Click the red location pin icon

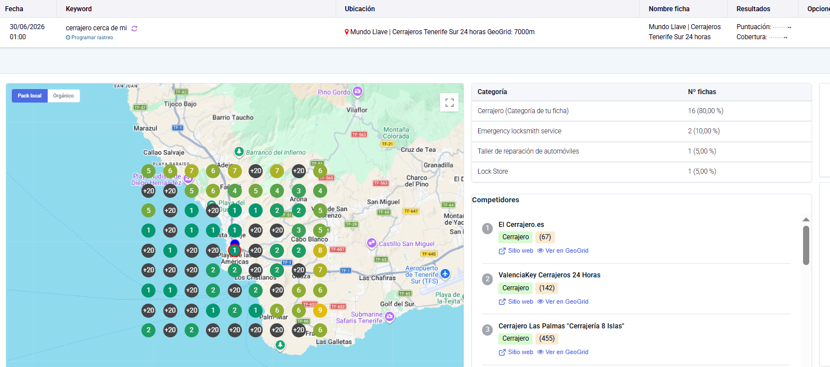[x=347, y=32]
